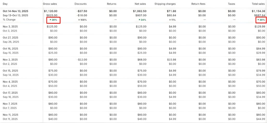Image resolution: width=267 pixels, height=123 pixels.
Task: Sort by the Net sales column header
Action: coord(140,4)
